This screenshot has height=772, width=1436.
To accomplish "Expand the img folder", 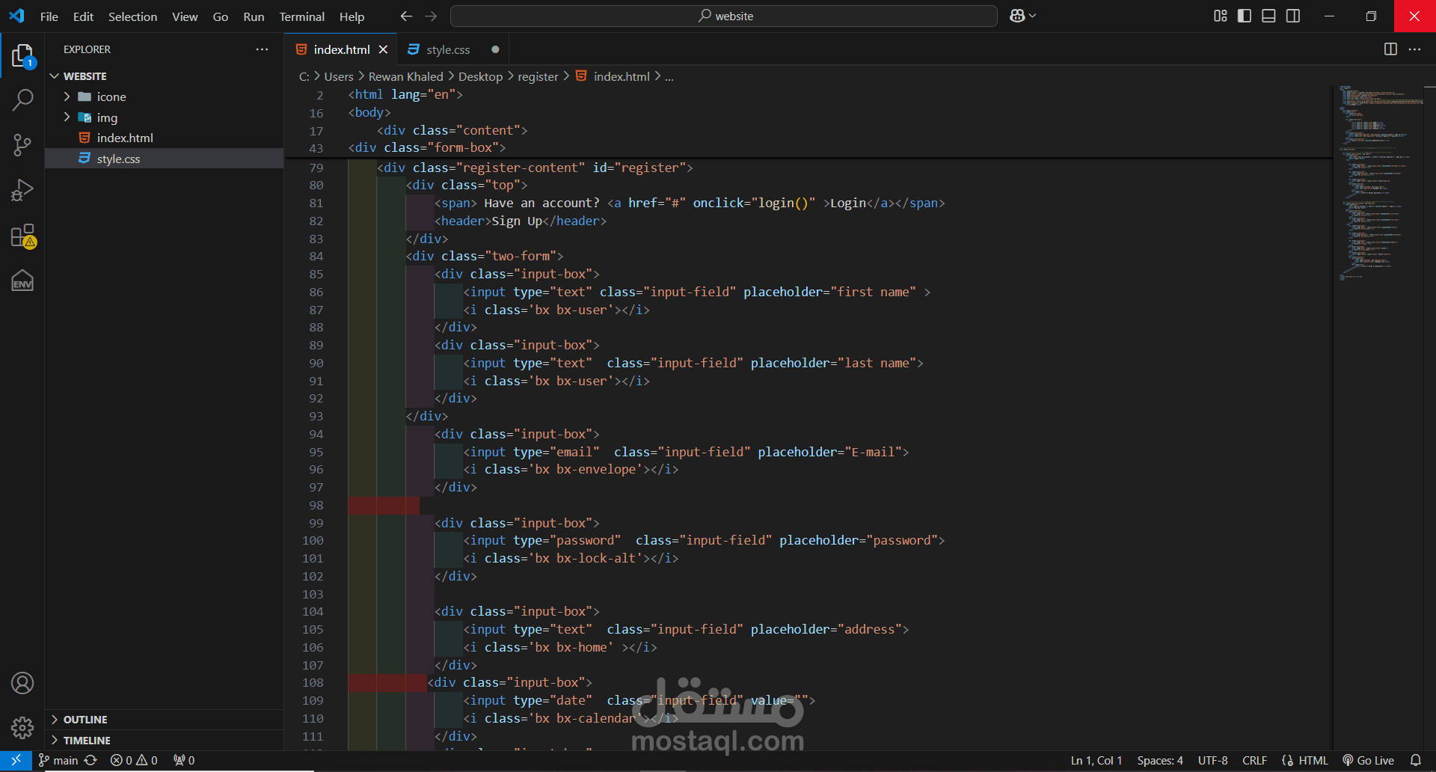I will (x=164, y=117).
